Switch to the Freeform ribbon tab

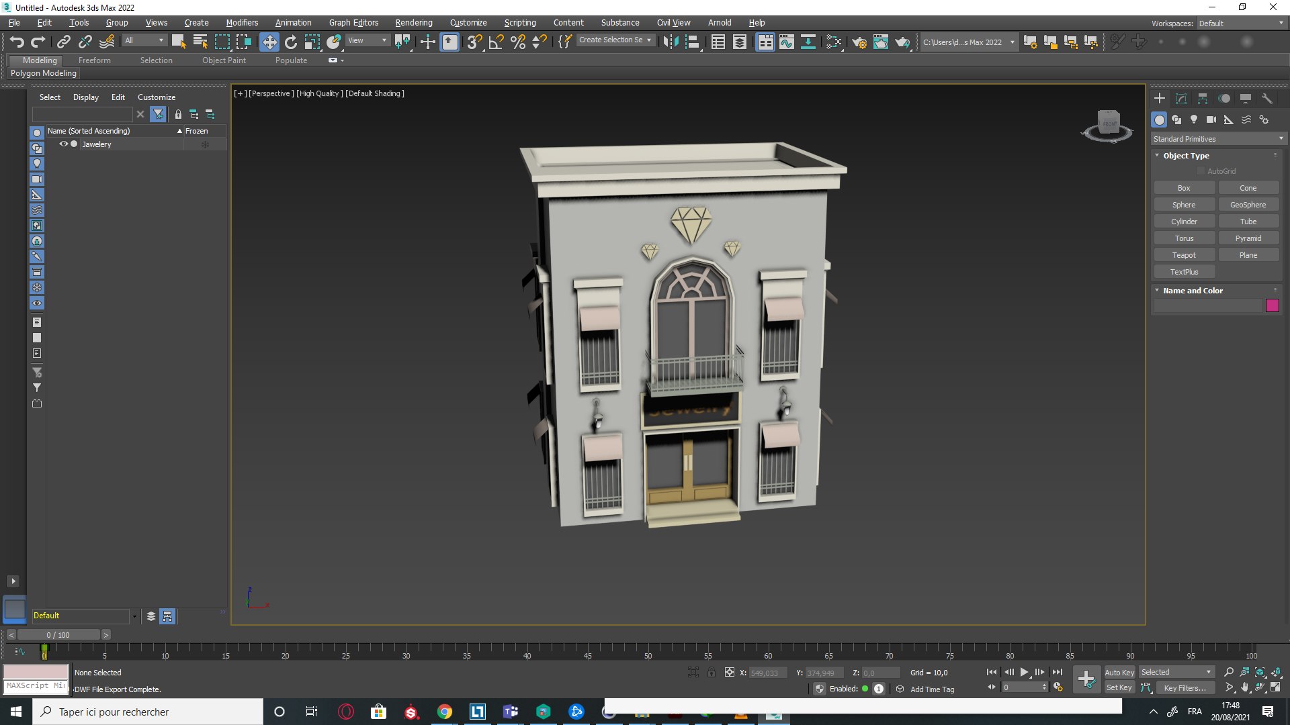[95, 60]
